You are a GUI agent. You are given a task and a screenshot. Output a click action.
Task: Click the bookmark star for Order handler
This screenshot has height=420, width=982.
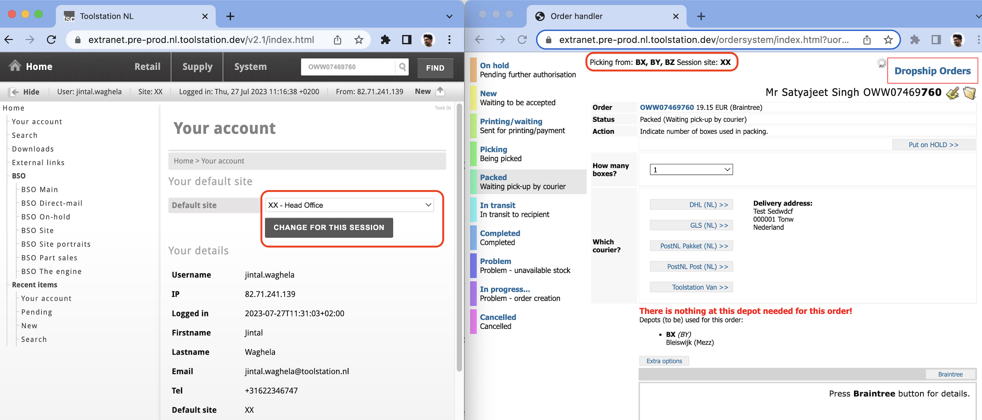tap(888, 39)
